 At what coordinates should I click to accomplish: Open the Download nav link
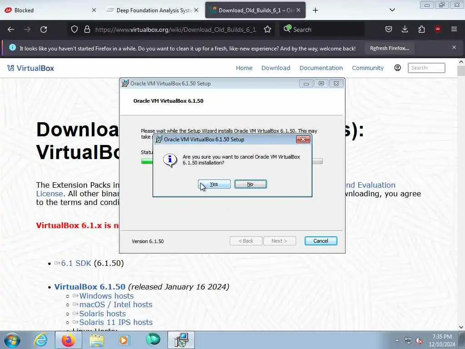pos(276,68)
